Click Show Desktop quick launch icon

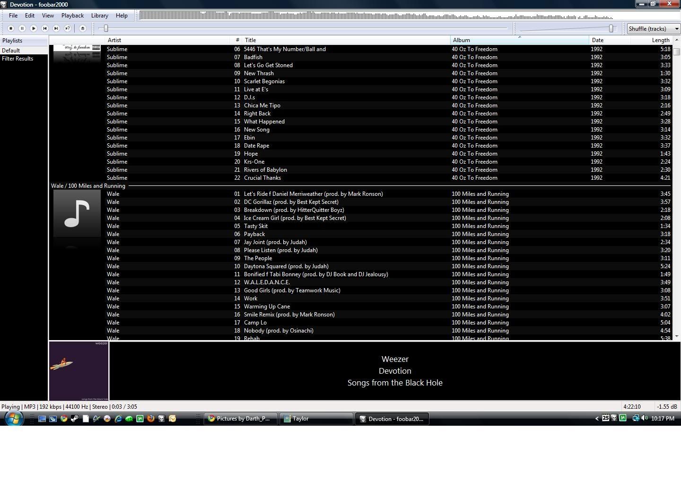pos(42,419)
